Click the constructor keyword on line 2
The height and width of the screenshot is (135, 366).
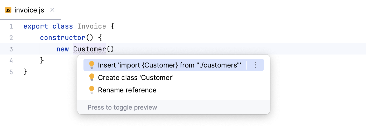pyautogui.click(x=63, y=38)
